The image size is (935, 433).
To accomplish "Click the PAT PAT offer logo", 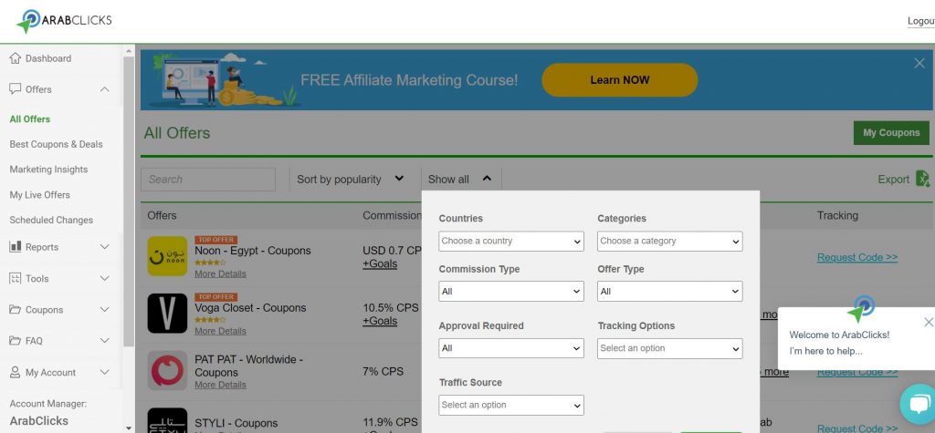I will tap(167, 370).
